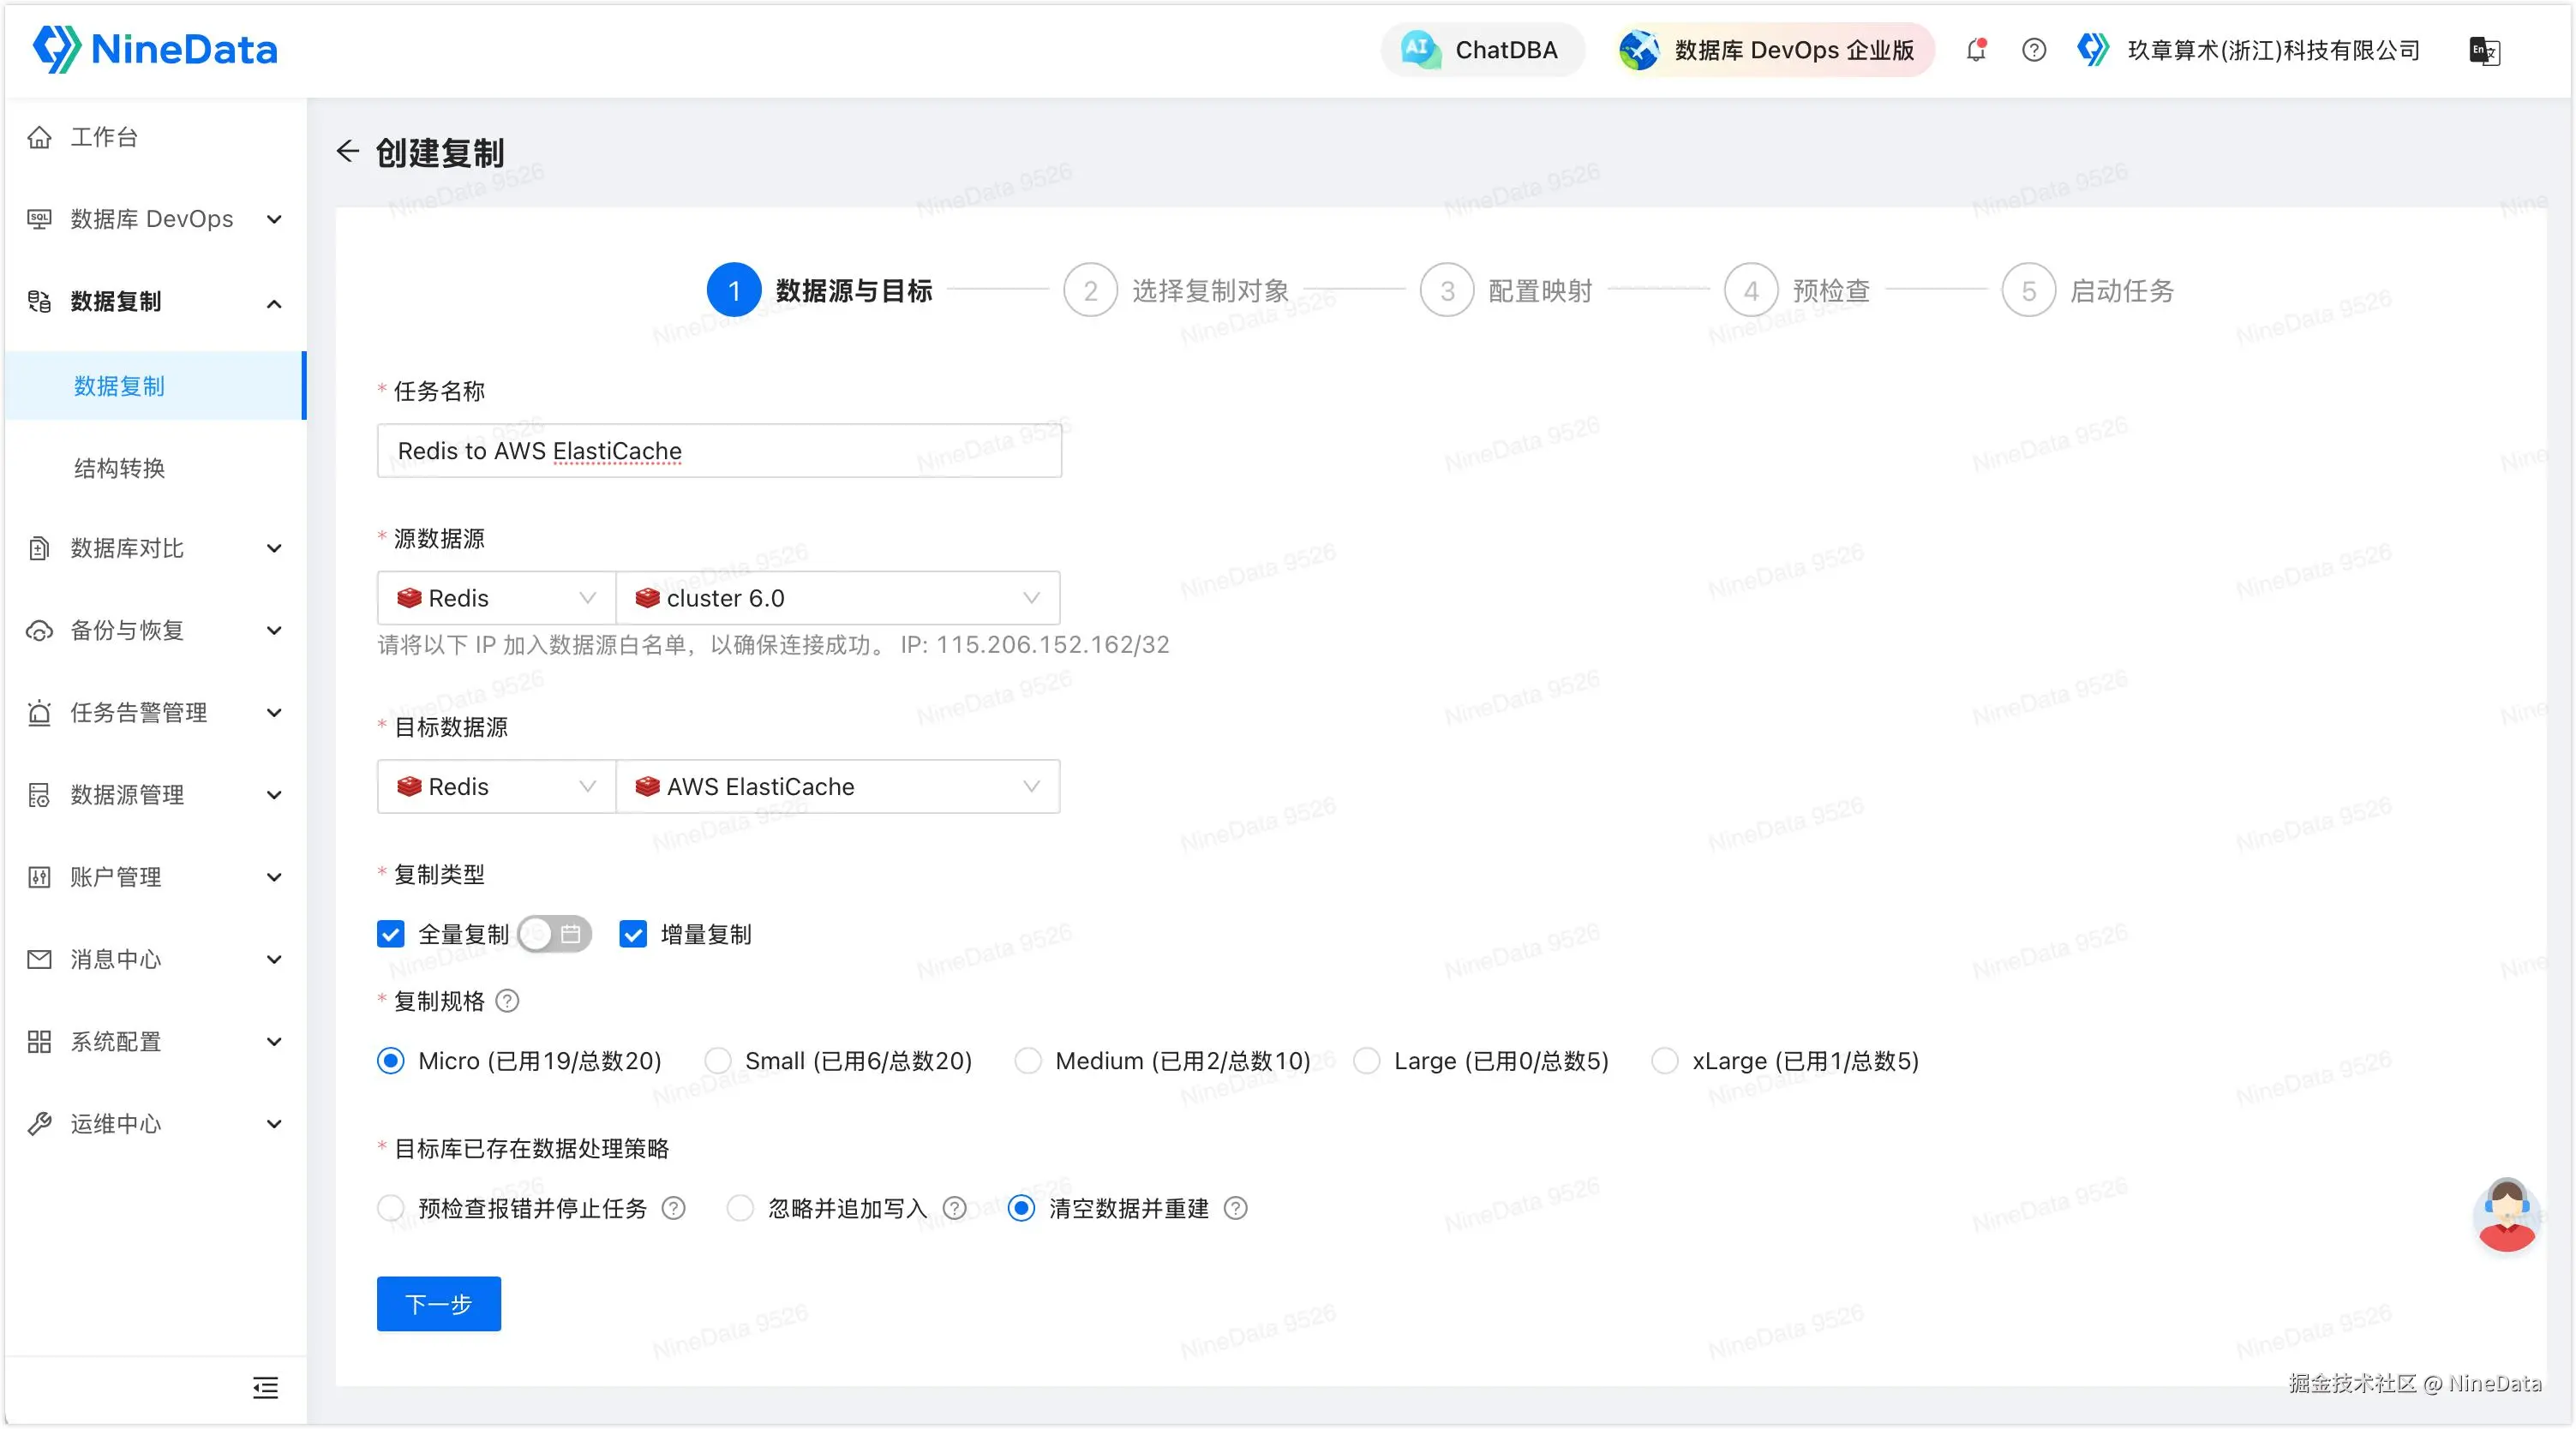Toggle the scheduled start switch near 全量复制
The width and height of the screenshot is (2576, 1429).
(555, 934)
